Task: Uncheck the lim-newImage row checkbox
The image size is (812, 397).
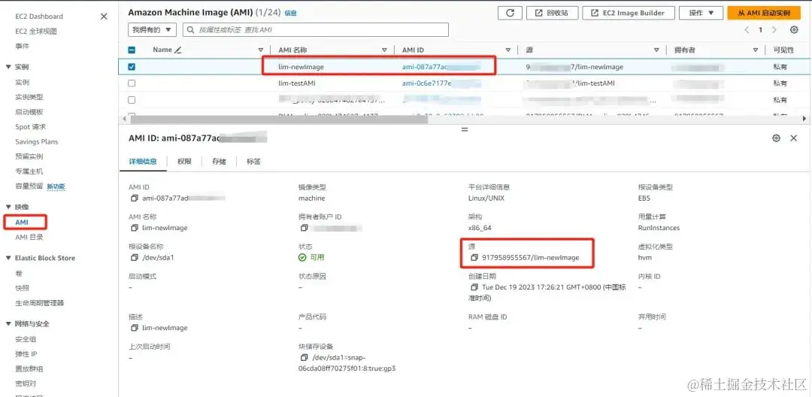Action: (x=132, y=67)
